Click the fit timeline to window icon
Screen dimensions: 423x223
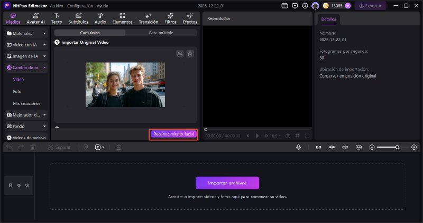pos(358,147)
